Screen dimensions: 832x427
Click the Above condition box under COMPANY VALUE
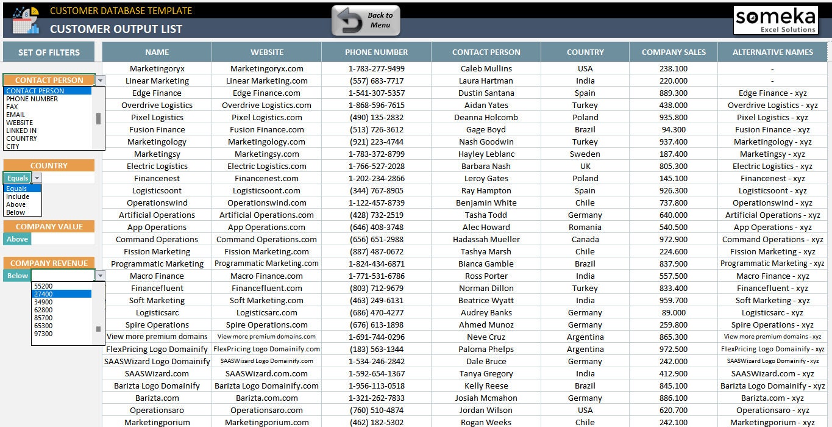click(17, 239)
